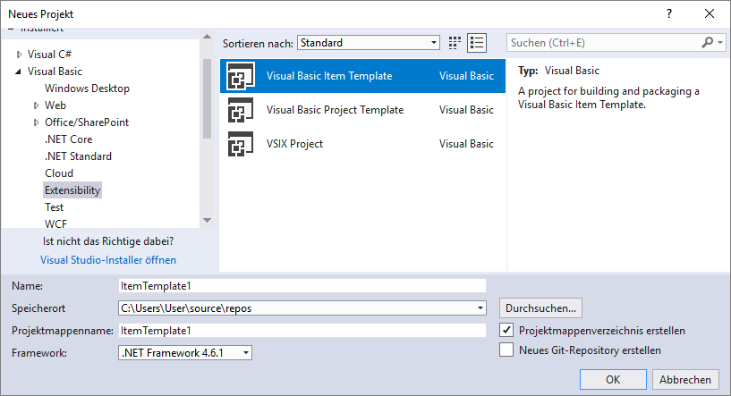Select the Visual Basic Item Template icon
This screenshot has width=731, height=396.
pyautogui.click(x=241, y=76)
